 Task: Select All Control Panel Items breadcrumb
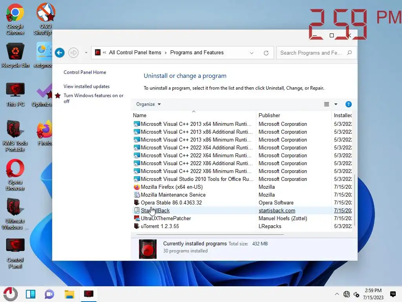[135, 53]
